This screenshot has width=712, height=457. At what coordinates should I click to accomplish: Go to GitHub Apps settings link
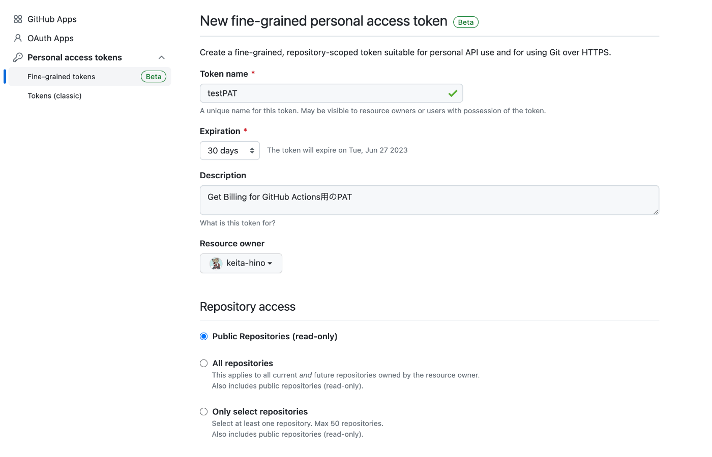tap(52, 19)
